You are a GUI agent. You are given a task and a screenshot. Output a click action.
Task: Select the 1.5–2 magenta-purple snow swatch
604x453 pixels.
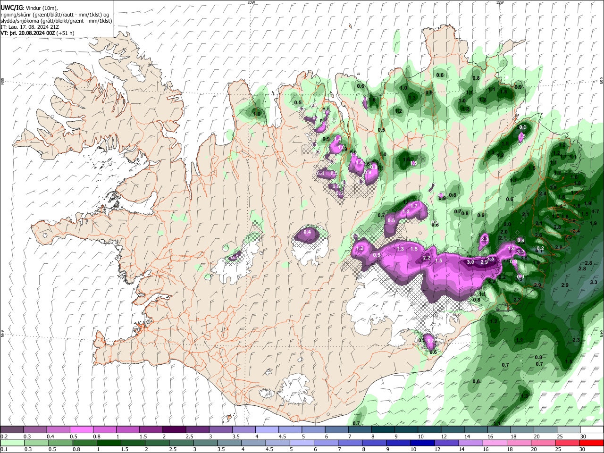click(151, 430)
